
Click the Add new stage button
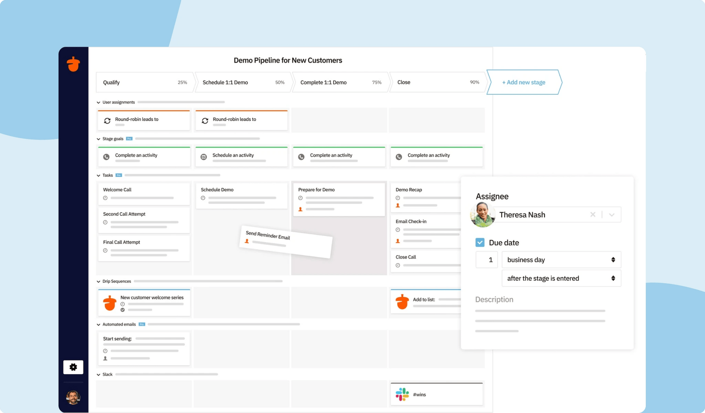pos(524,82)
